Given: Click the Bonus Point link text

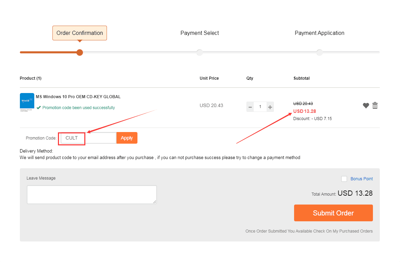Looking at the screenshot, I should (x=362, y=179).
